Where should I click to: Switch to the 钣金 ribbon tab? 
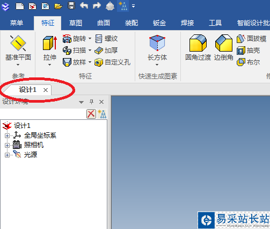[159, 23]
